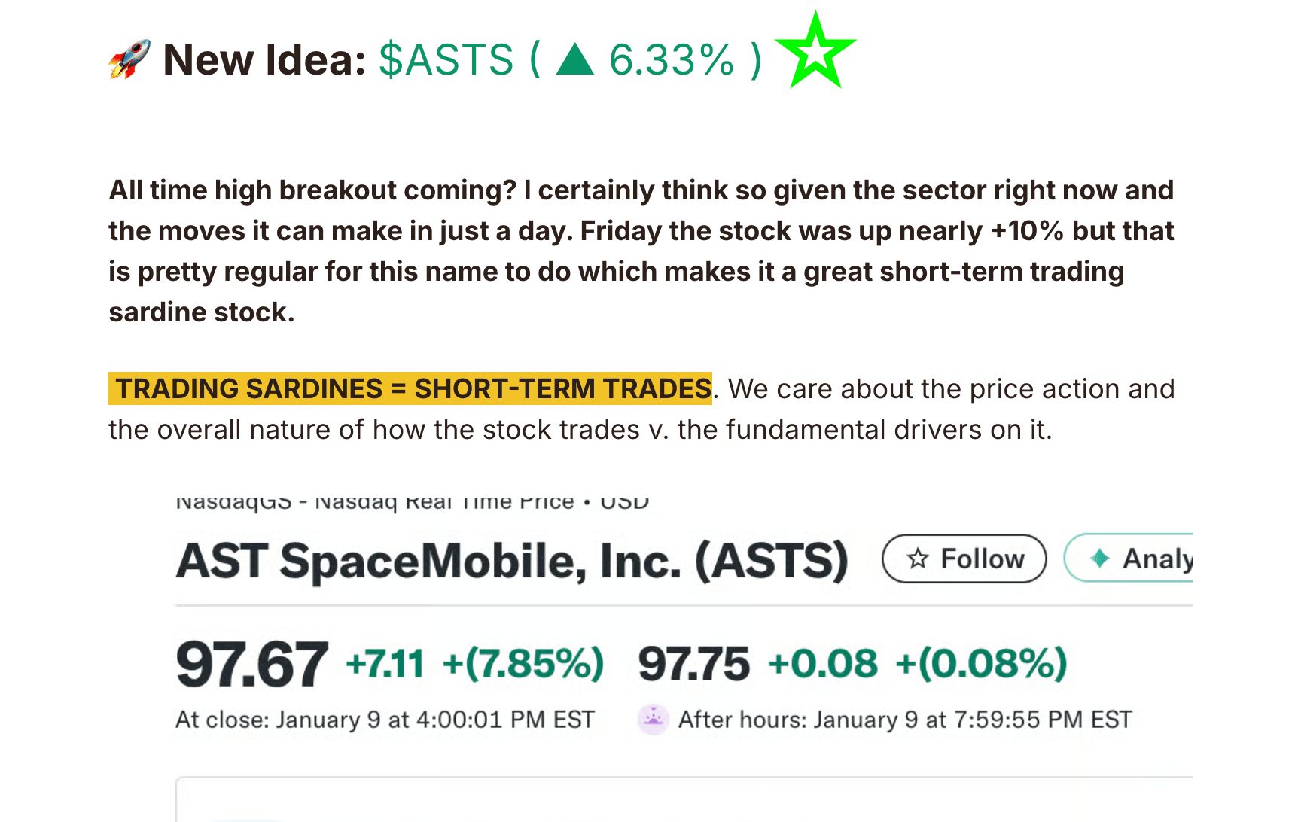Click the 97.75 after-hours price
The height and width of the screenshot is (822, 1295).
pos(693,664)
